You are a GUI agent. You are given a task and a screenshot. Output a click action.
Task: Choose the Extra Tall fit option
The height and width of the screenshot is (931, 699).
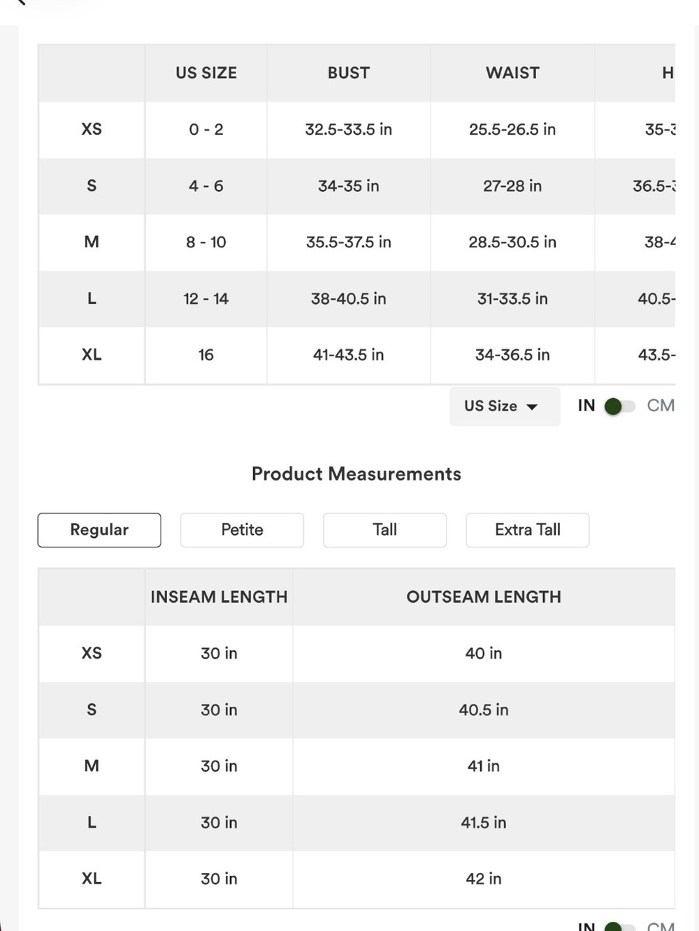pos(528,530)
